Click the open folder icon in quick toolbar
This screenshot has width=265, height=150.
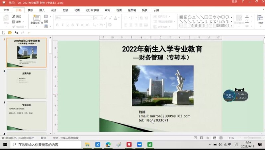point(10,33)
